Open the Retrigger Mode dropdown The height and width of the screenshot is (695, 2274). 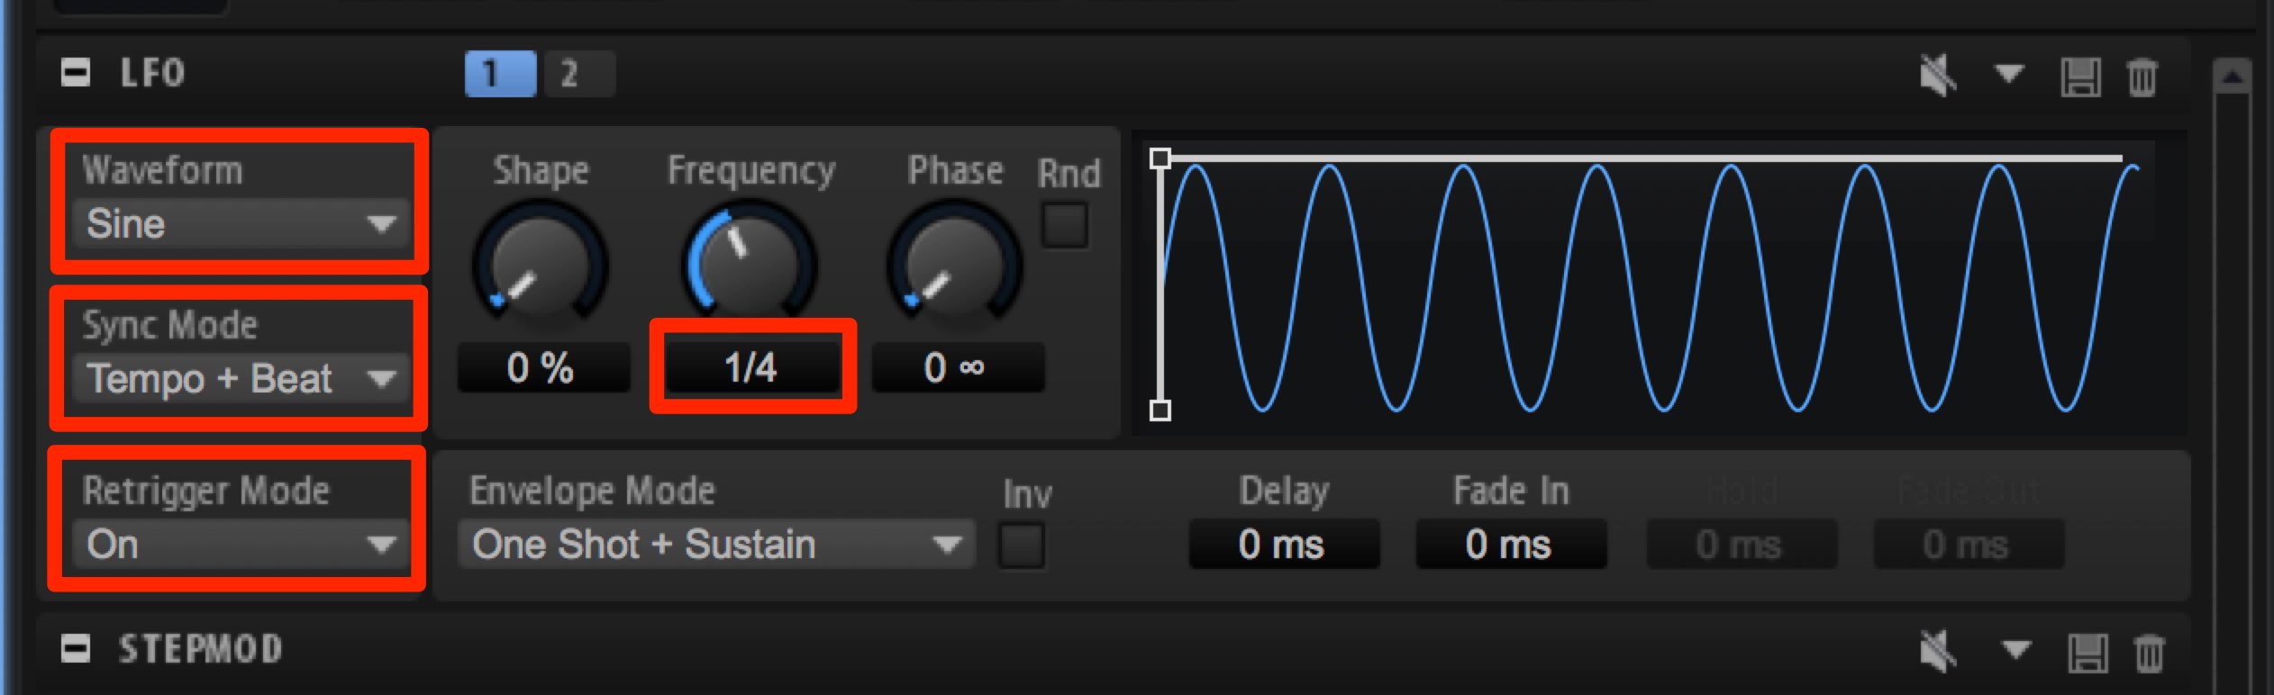(240, 544)
